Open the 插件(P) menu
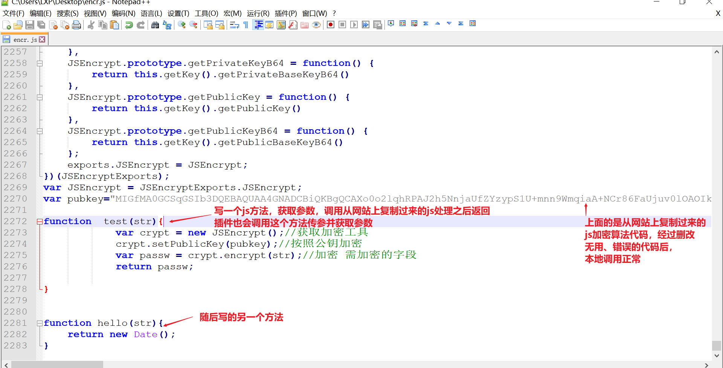 point(286,14)
